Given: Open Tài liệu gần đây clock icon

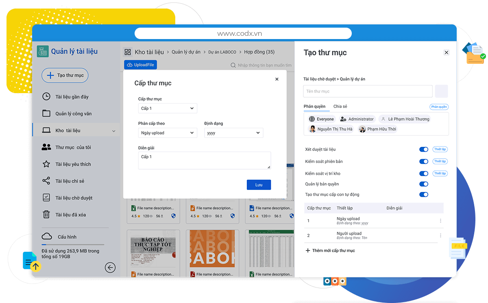Looking at the screenshot, I should [47, 97].
